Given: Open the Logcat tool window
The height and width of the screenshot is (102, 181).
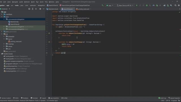Looking at the screenshot, I should pyautogui.click(x=43, y=98).
